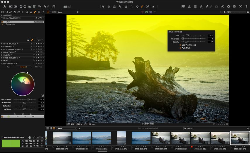Screen dimensions: 250x153
Task: Open the Layer 1 dropdown
Action: pos(68,12)
